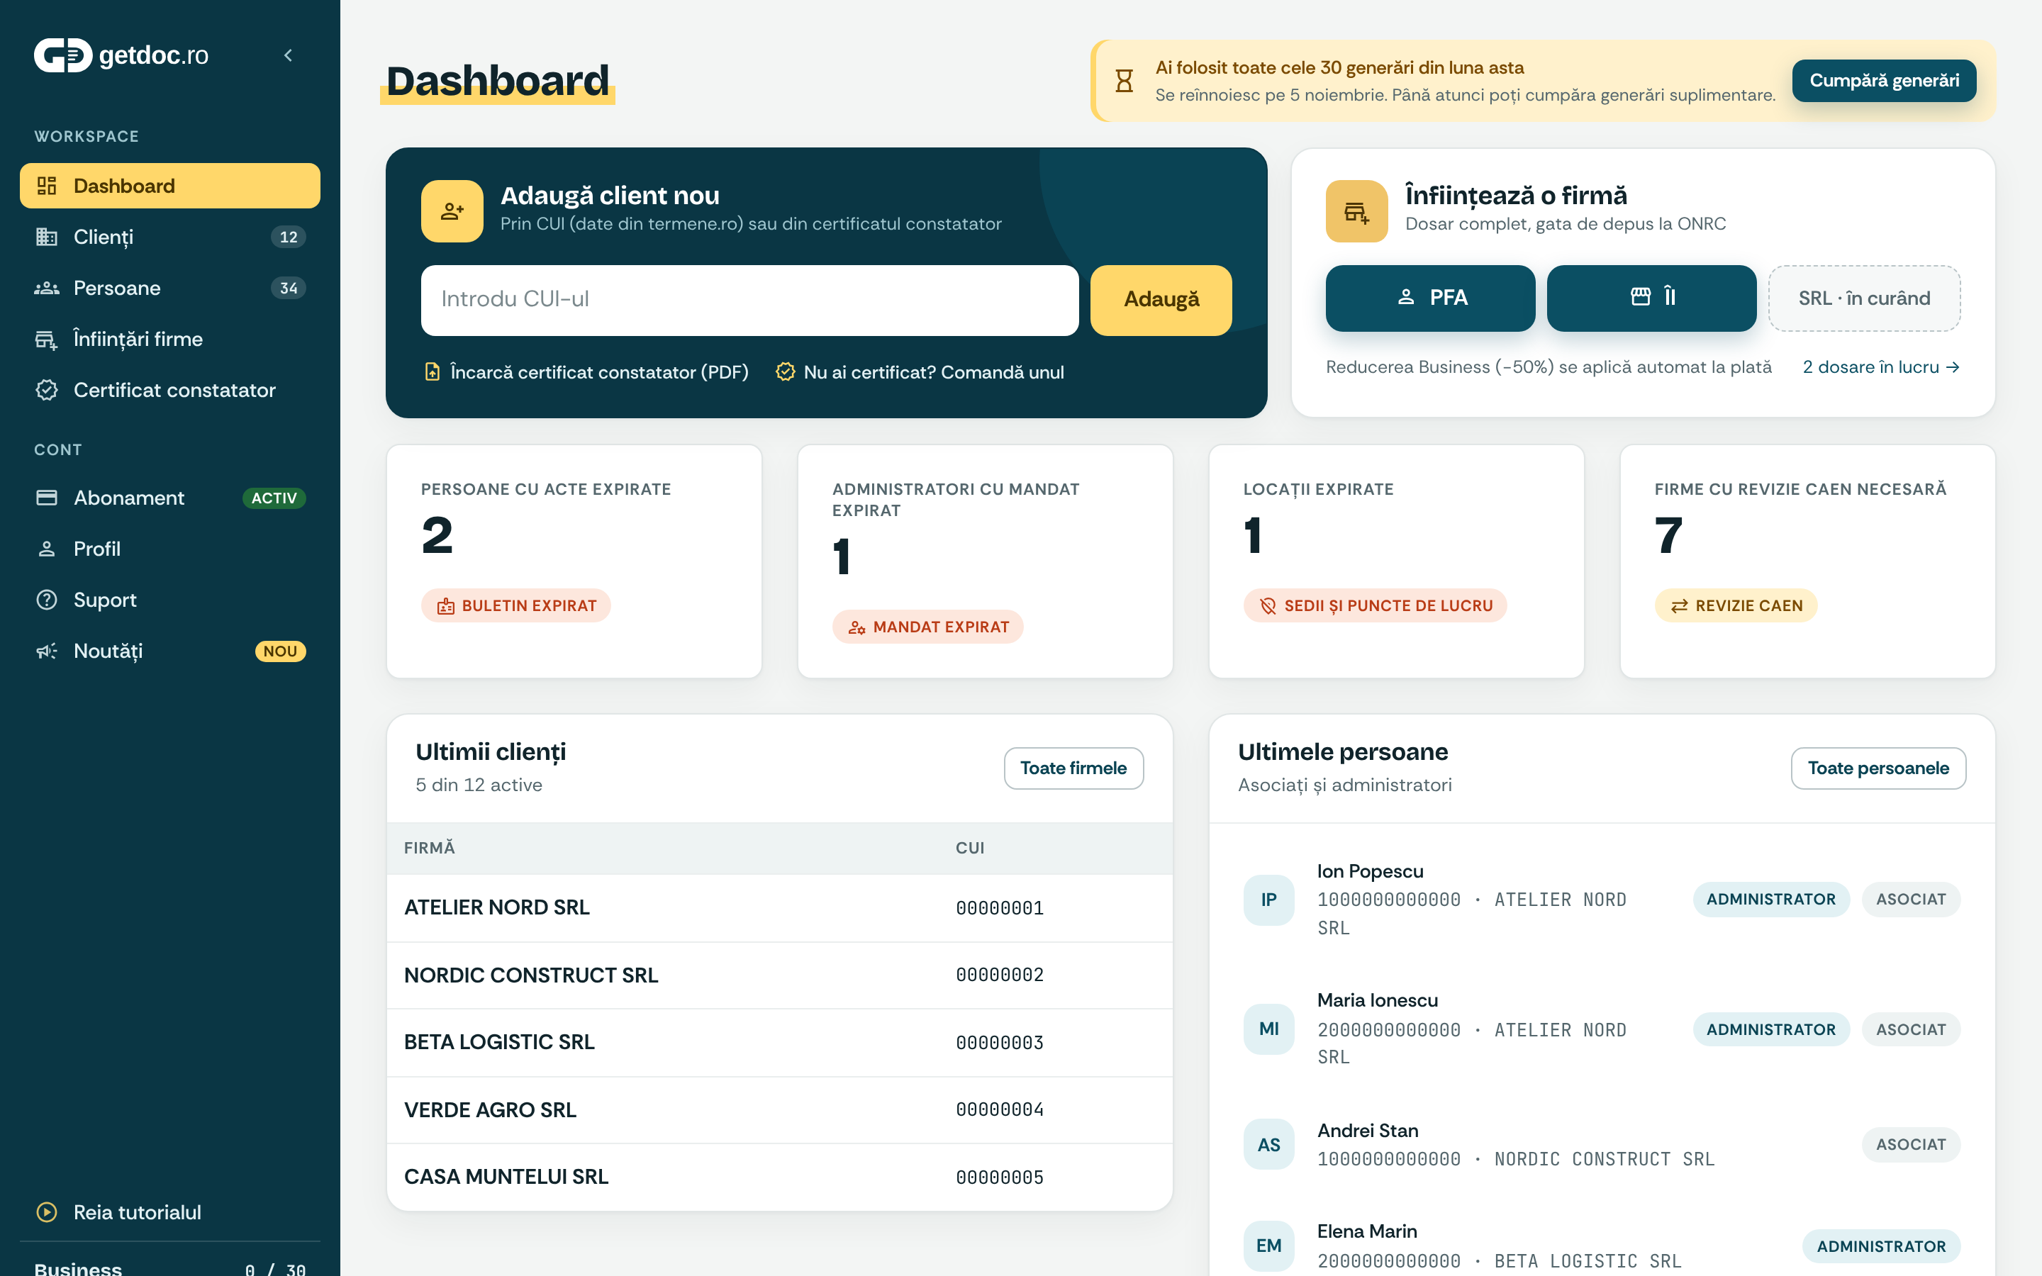Open Dashboard in the sidebar
Image resolution: width=2042 pixels, height=1276 pixels.
click(169, 186)
